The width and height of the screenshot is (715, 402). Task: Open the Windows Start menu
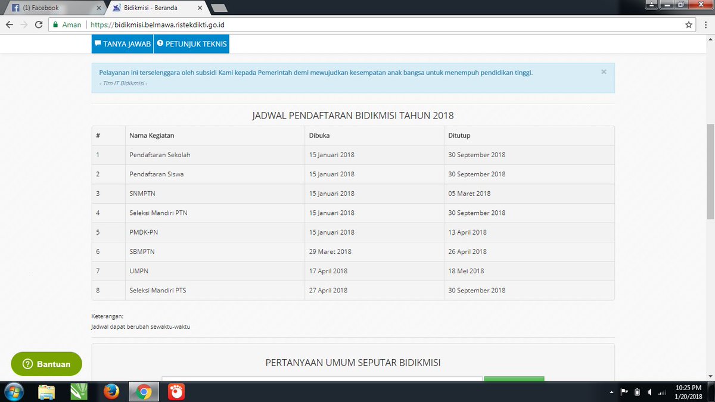[13, 392]
